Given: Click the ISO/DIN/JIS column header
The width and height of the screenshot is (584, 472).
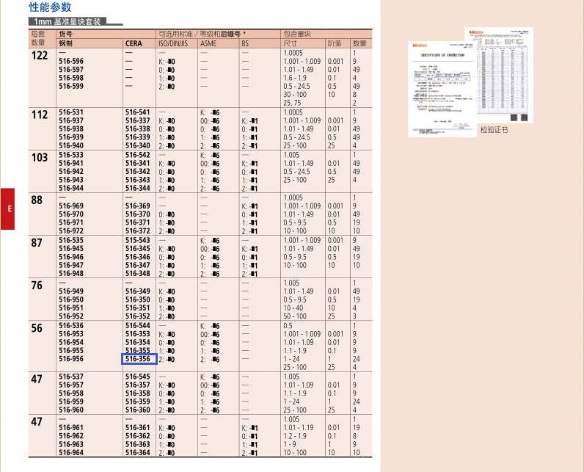Looking at the screenshot, I should (x=173, y=43).
